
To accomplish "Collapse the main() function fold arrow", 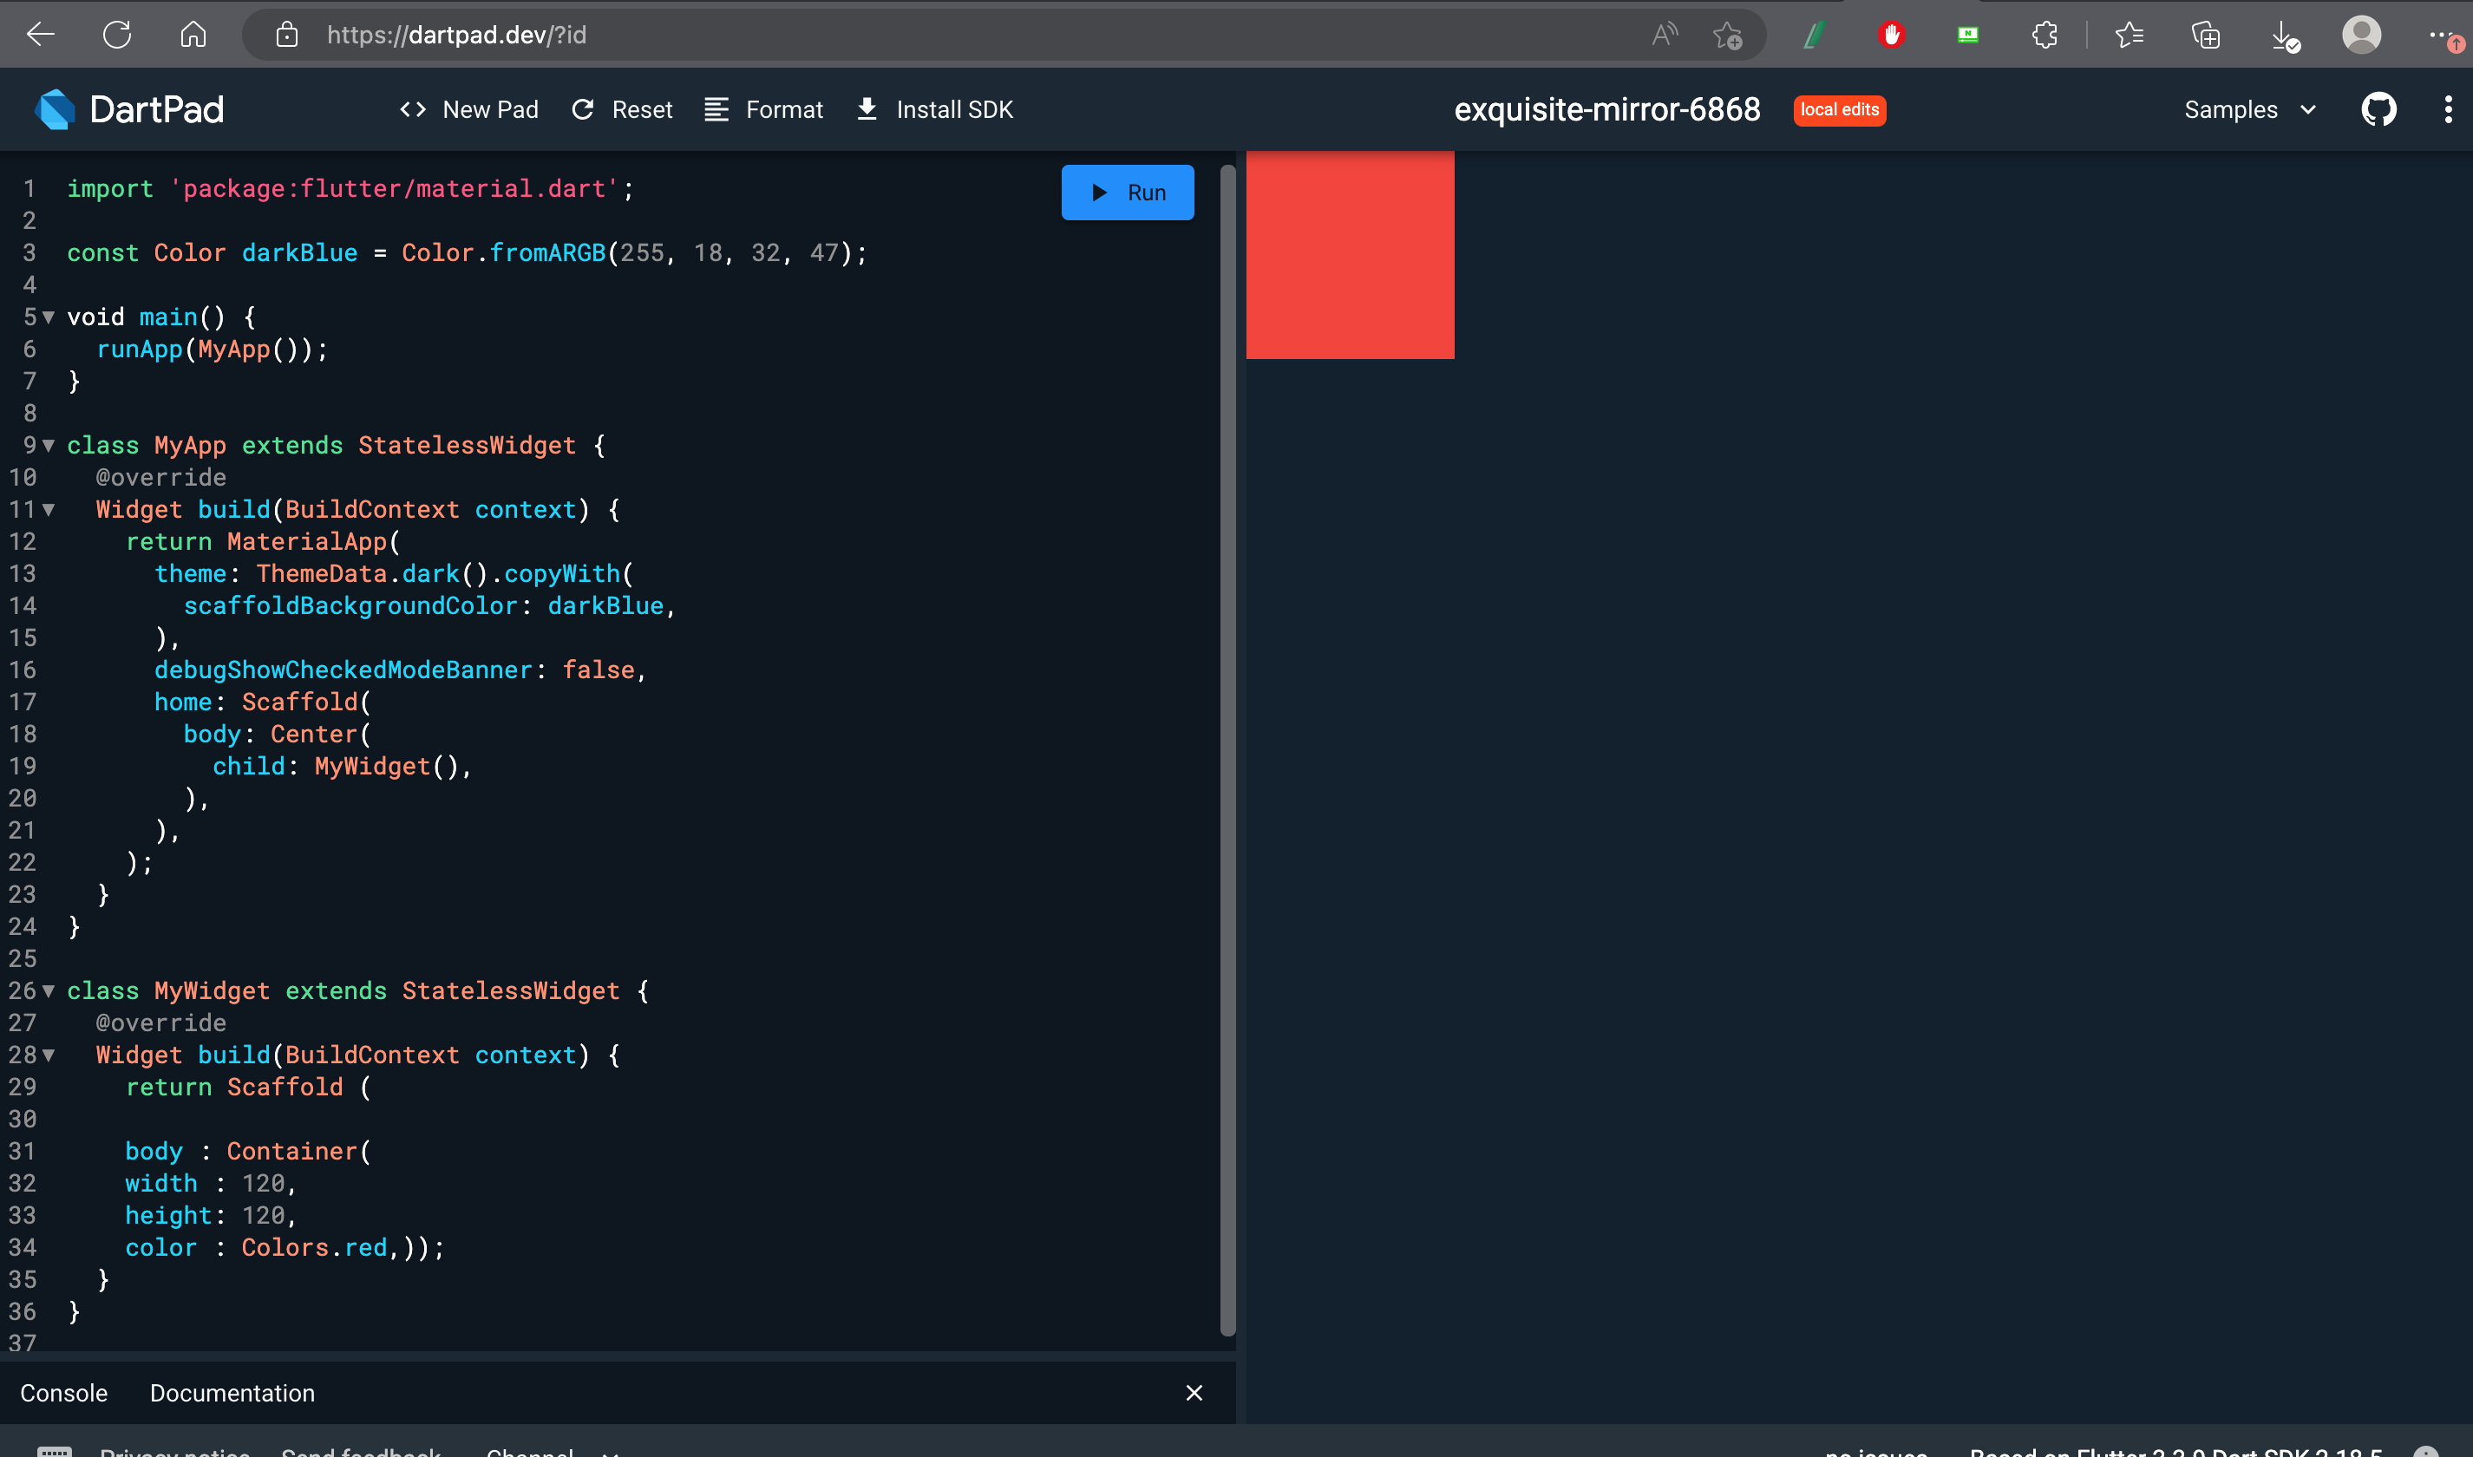I will (48, 317).
